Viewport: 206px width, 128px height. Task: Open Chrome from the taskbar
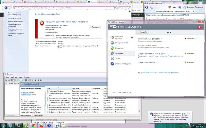[x=34, y=126]
